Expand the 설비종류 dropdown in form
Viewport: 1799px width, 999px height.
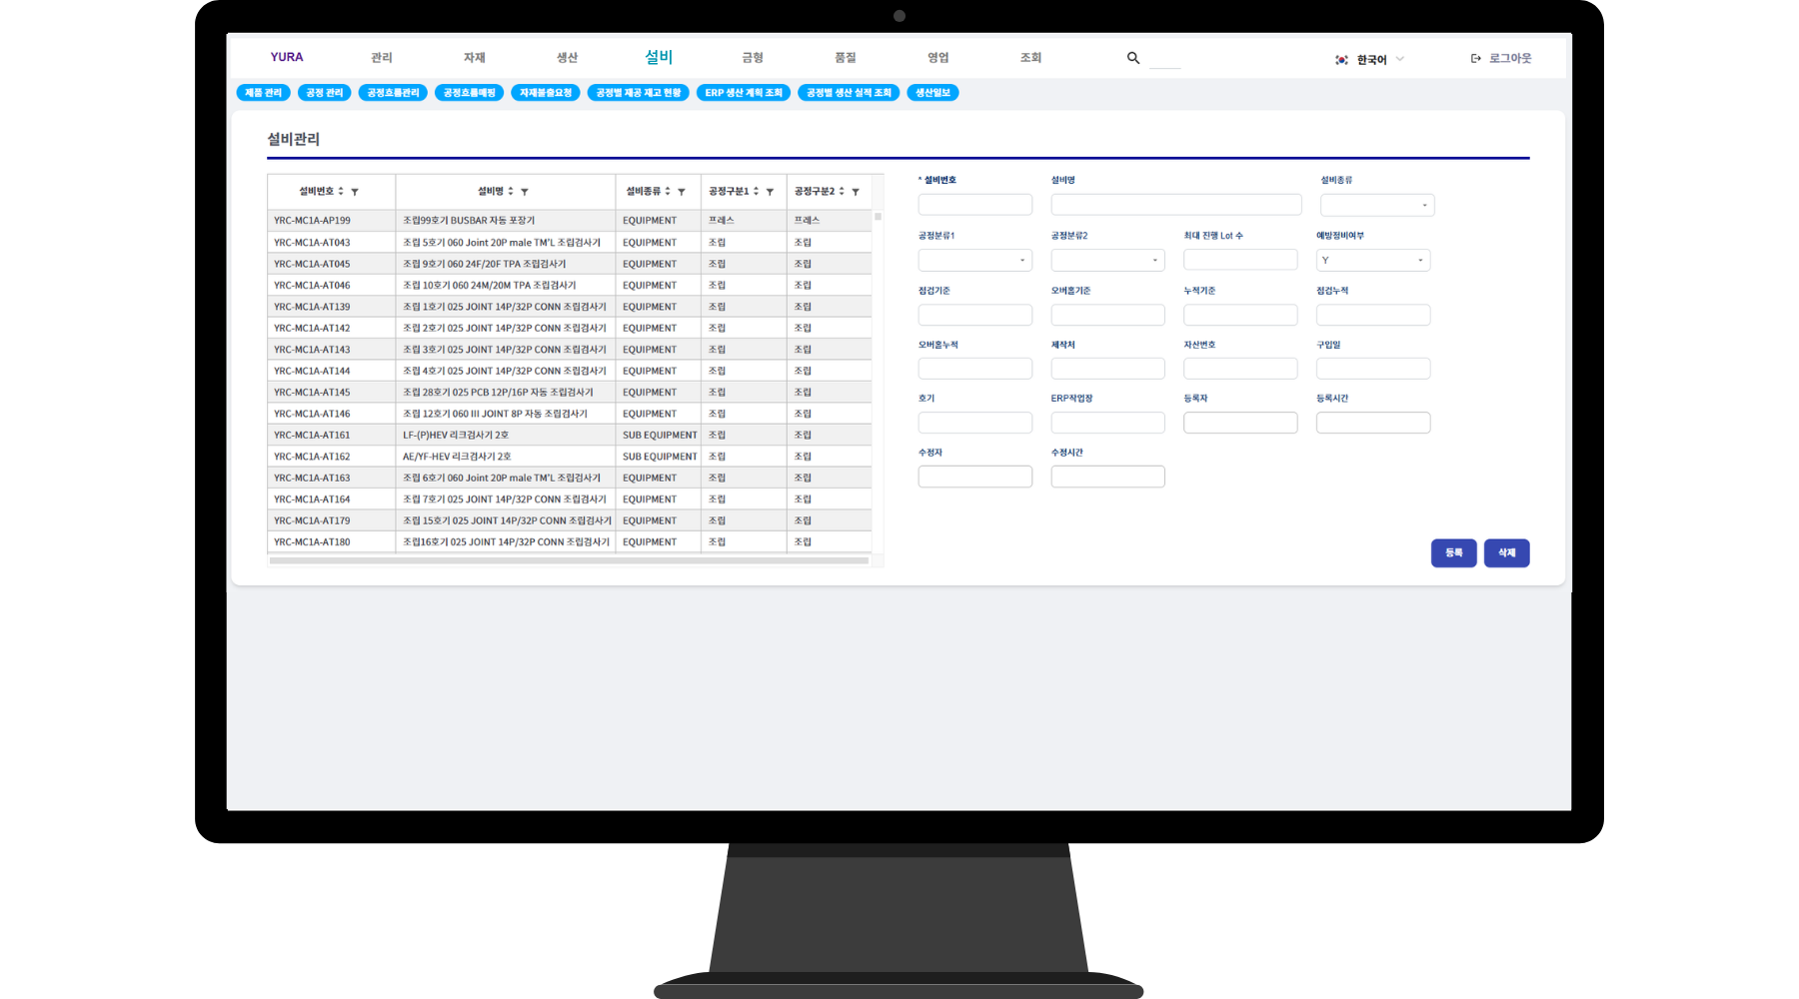[1376, 206]
